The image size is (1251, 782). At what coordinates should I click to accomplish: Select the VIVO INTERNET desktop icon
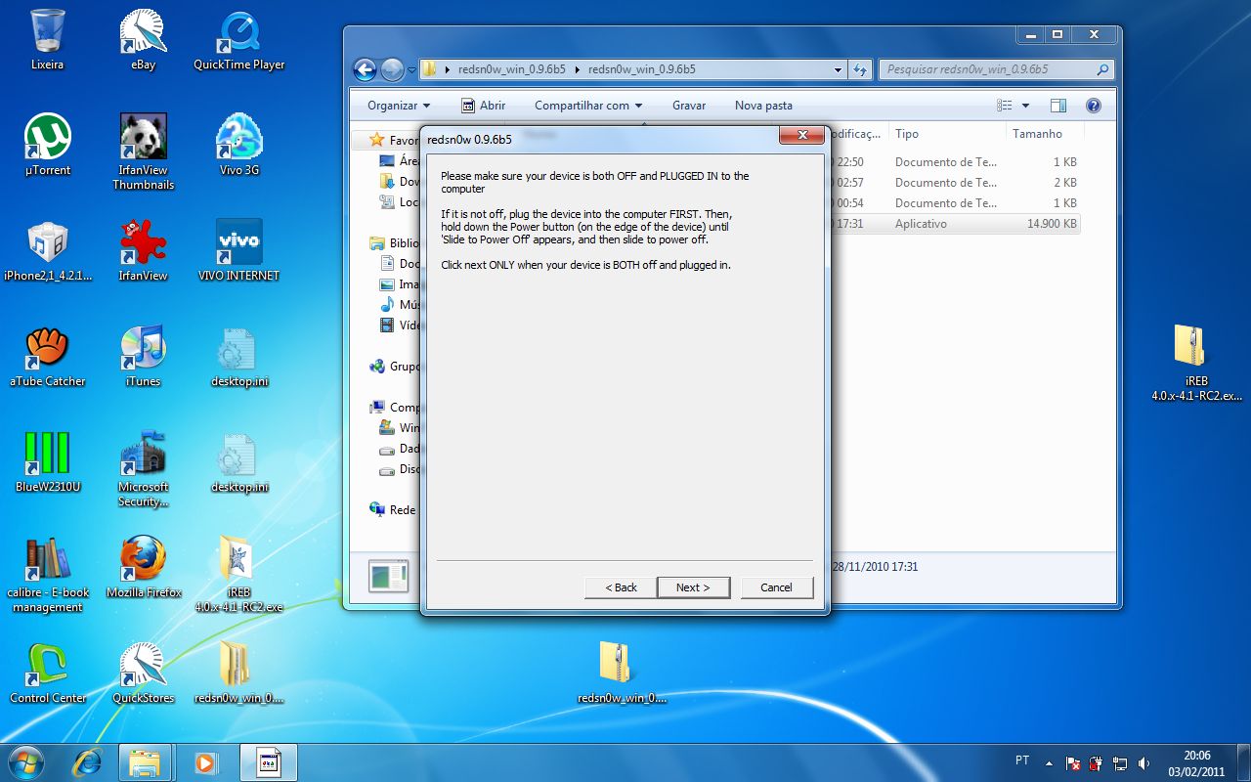pos(238,250)
